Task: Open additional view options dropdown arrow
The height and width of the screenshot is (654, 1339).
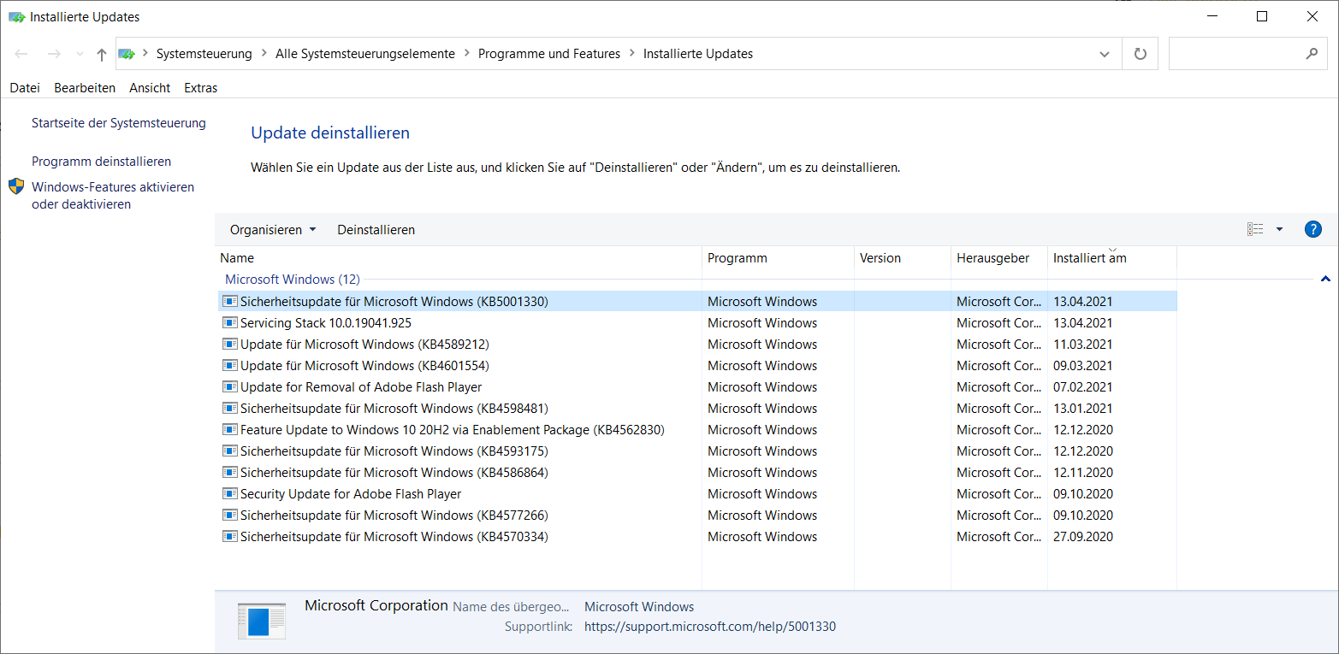Action: [x=1280, y=229]
